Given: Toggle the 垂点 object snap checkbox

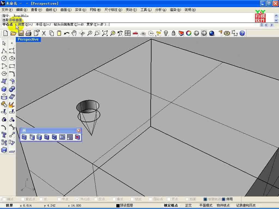Looking at the screenshot, I should 114,199.
